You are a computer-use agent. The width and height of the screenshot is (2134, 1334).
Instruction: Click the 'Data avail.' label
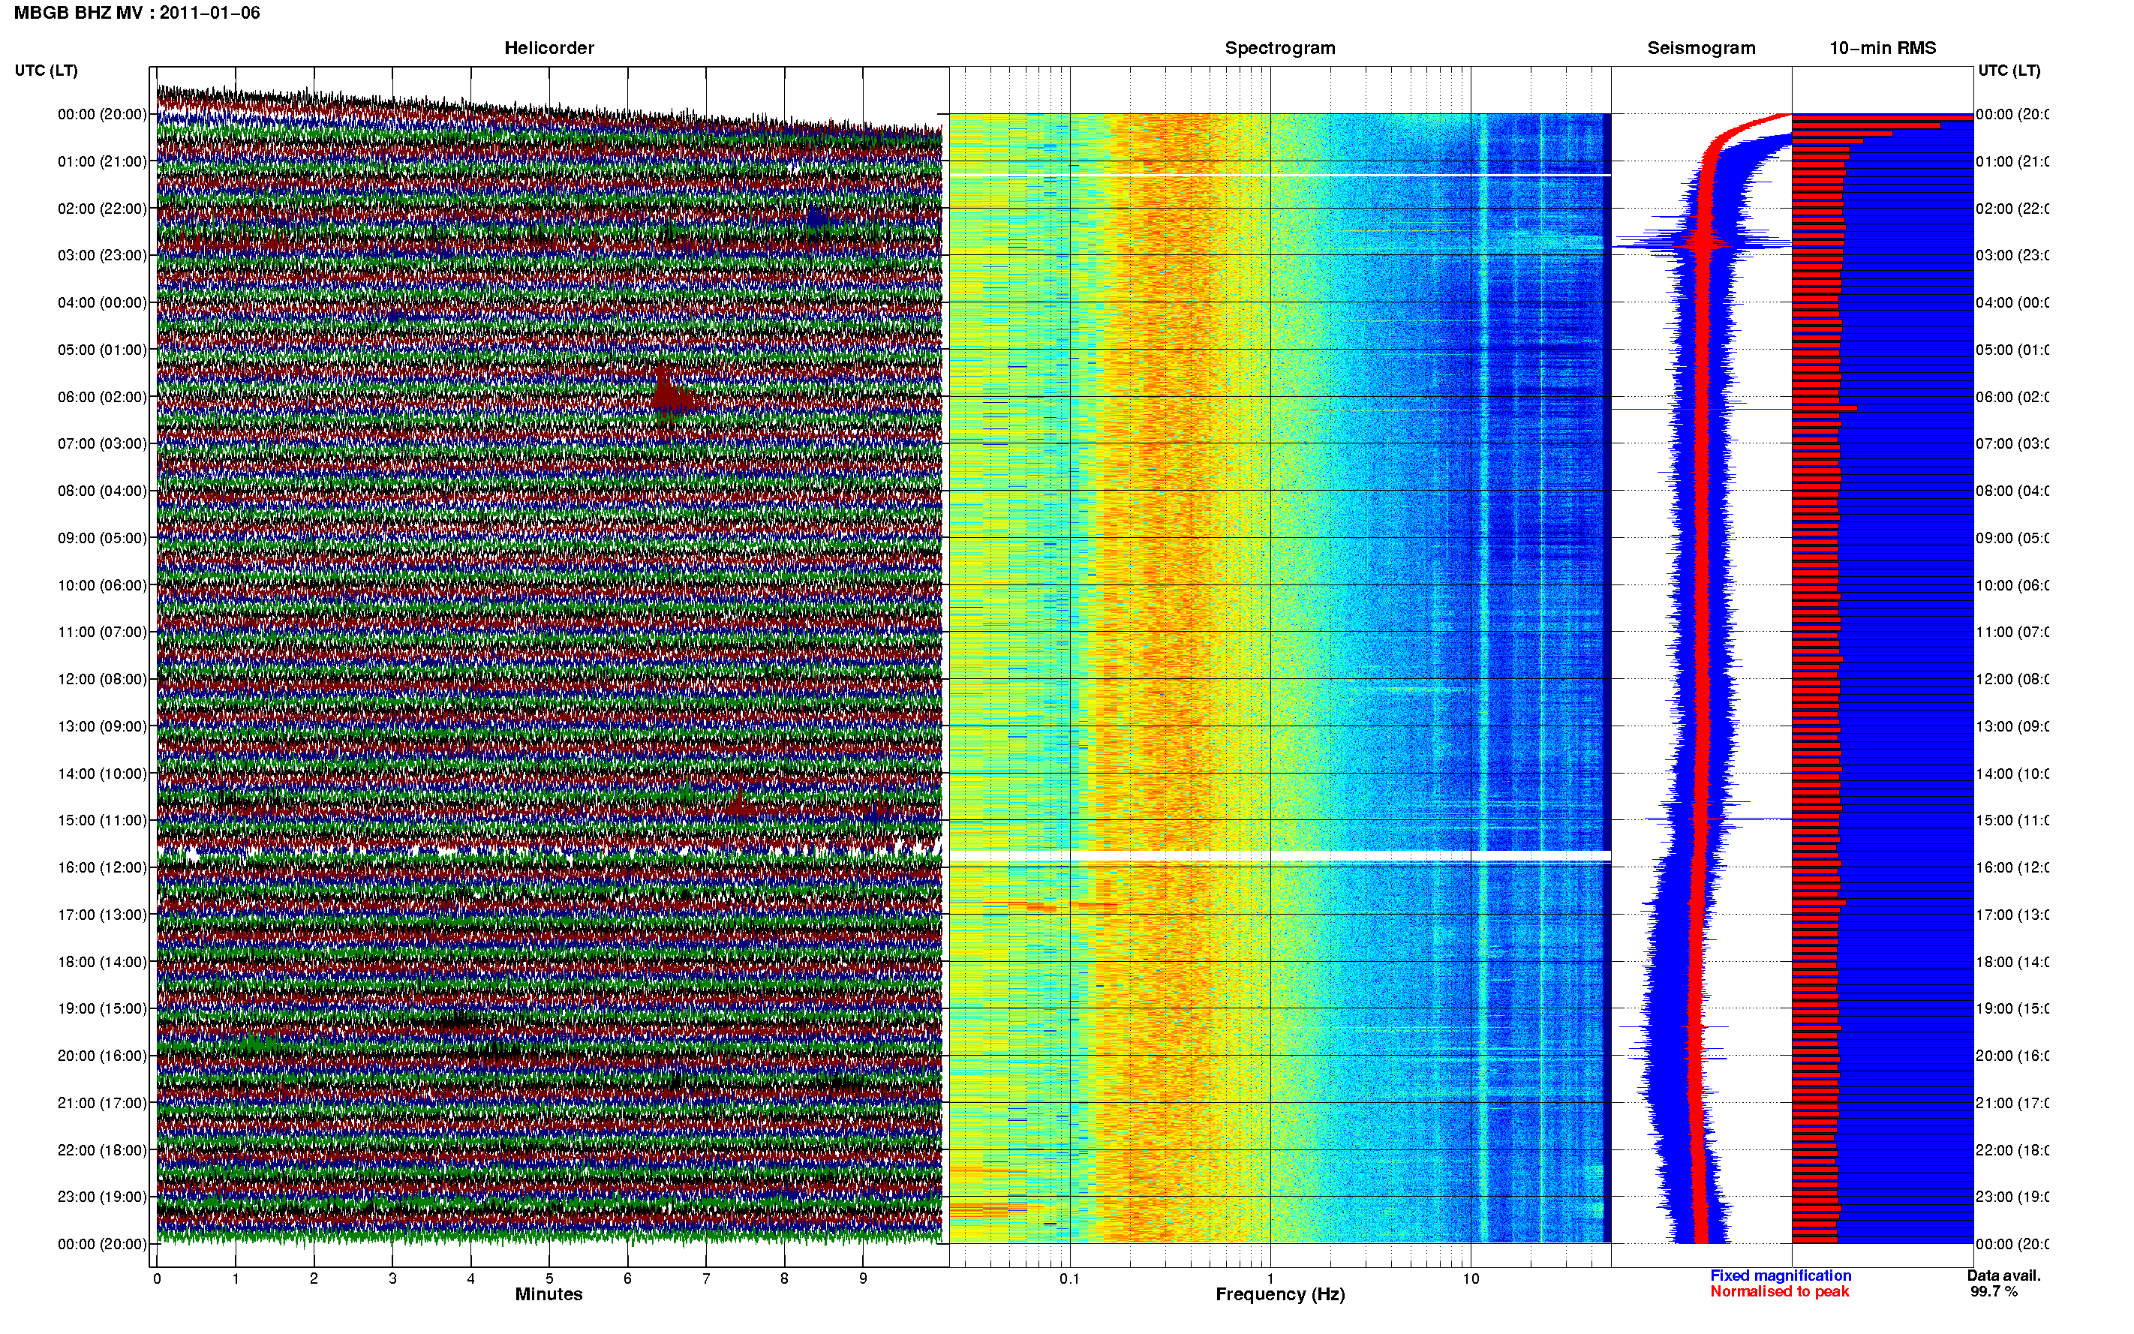click(x=2003, y=1275)
